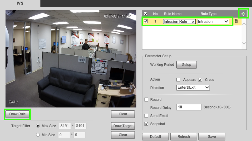Screen dimensions: 252x141
Task: Disable the Snapshot checkbox
Action: pyautogui.click(x=146, y=124)
